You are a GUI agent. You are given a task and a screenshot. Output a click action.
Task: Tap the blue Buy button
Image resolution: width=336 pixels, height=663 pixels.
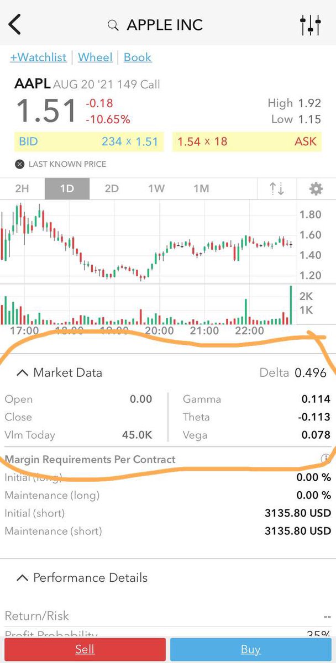pyautogui.click(x=251, y=649)
